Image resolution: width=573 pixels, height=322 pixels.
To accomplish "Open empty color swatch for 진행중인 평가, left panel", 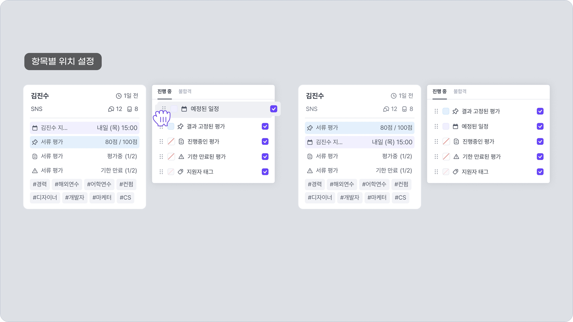I will coord(171,141).
